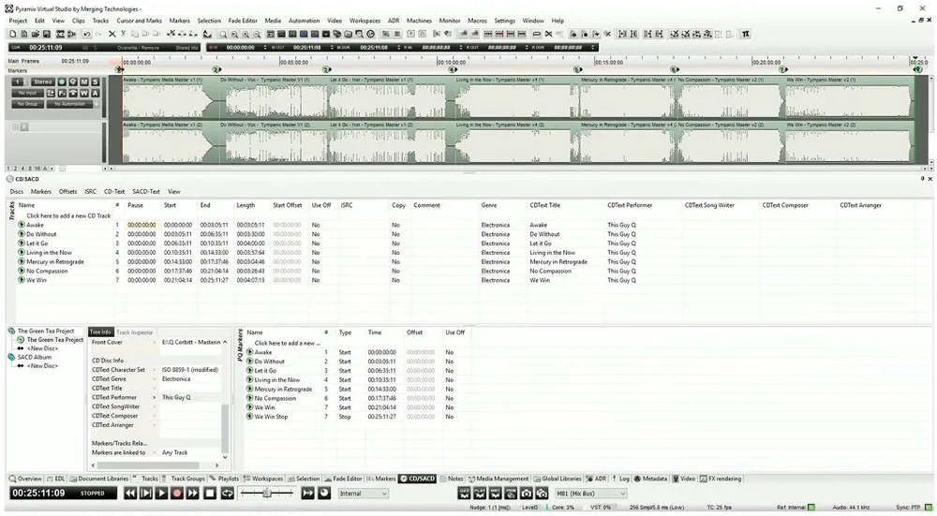937x516 pixels.
Task: Switch to the Overview bottom tab
Action: (x=25, y=479)
